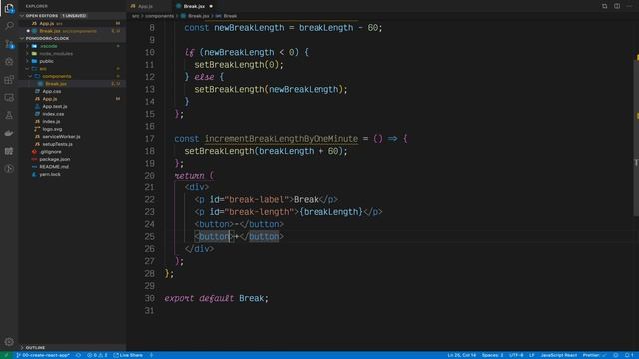639x359 pixels.
Task: Open the Docker whale activity bar icon
Action: coord(9,133)
